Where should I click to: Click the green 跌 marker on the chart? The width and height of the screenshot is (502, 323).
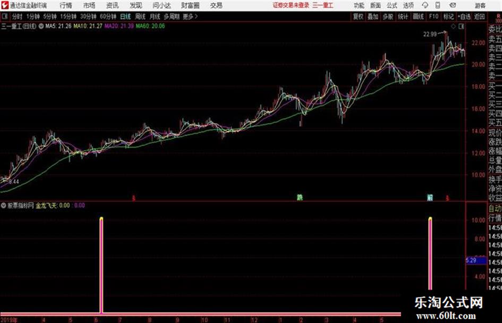tap(300, 197)
